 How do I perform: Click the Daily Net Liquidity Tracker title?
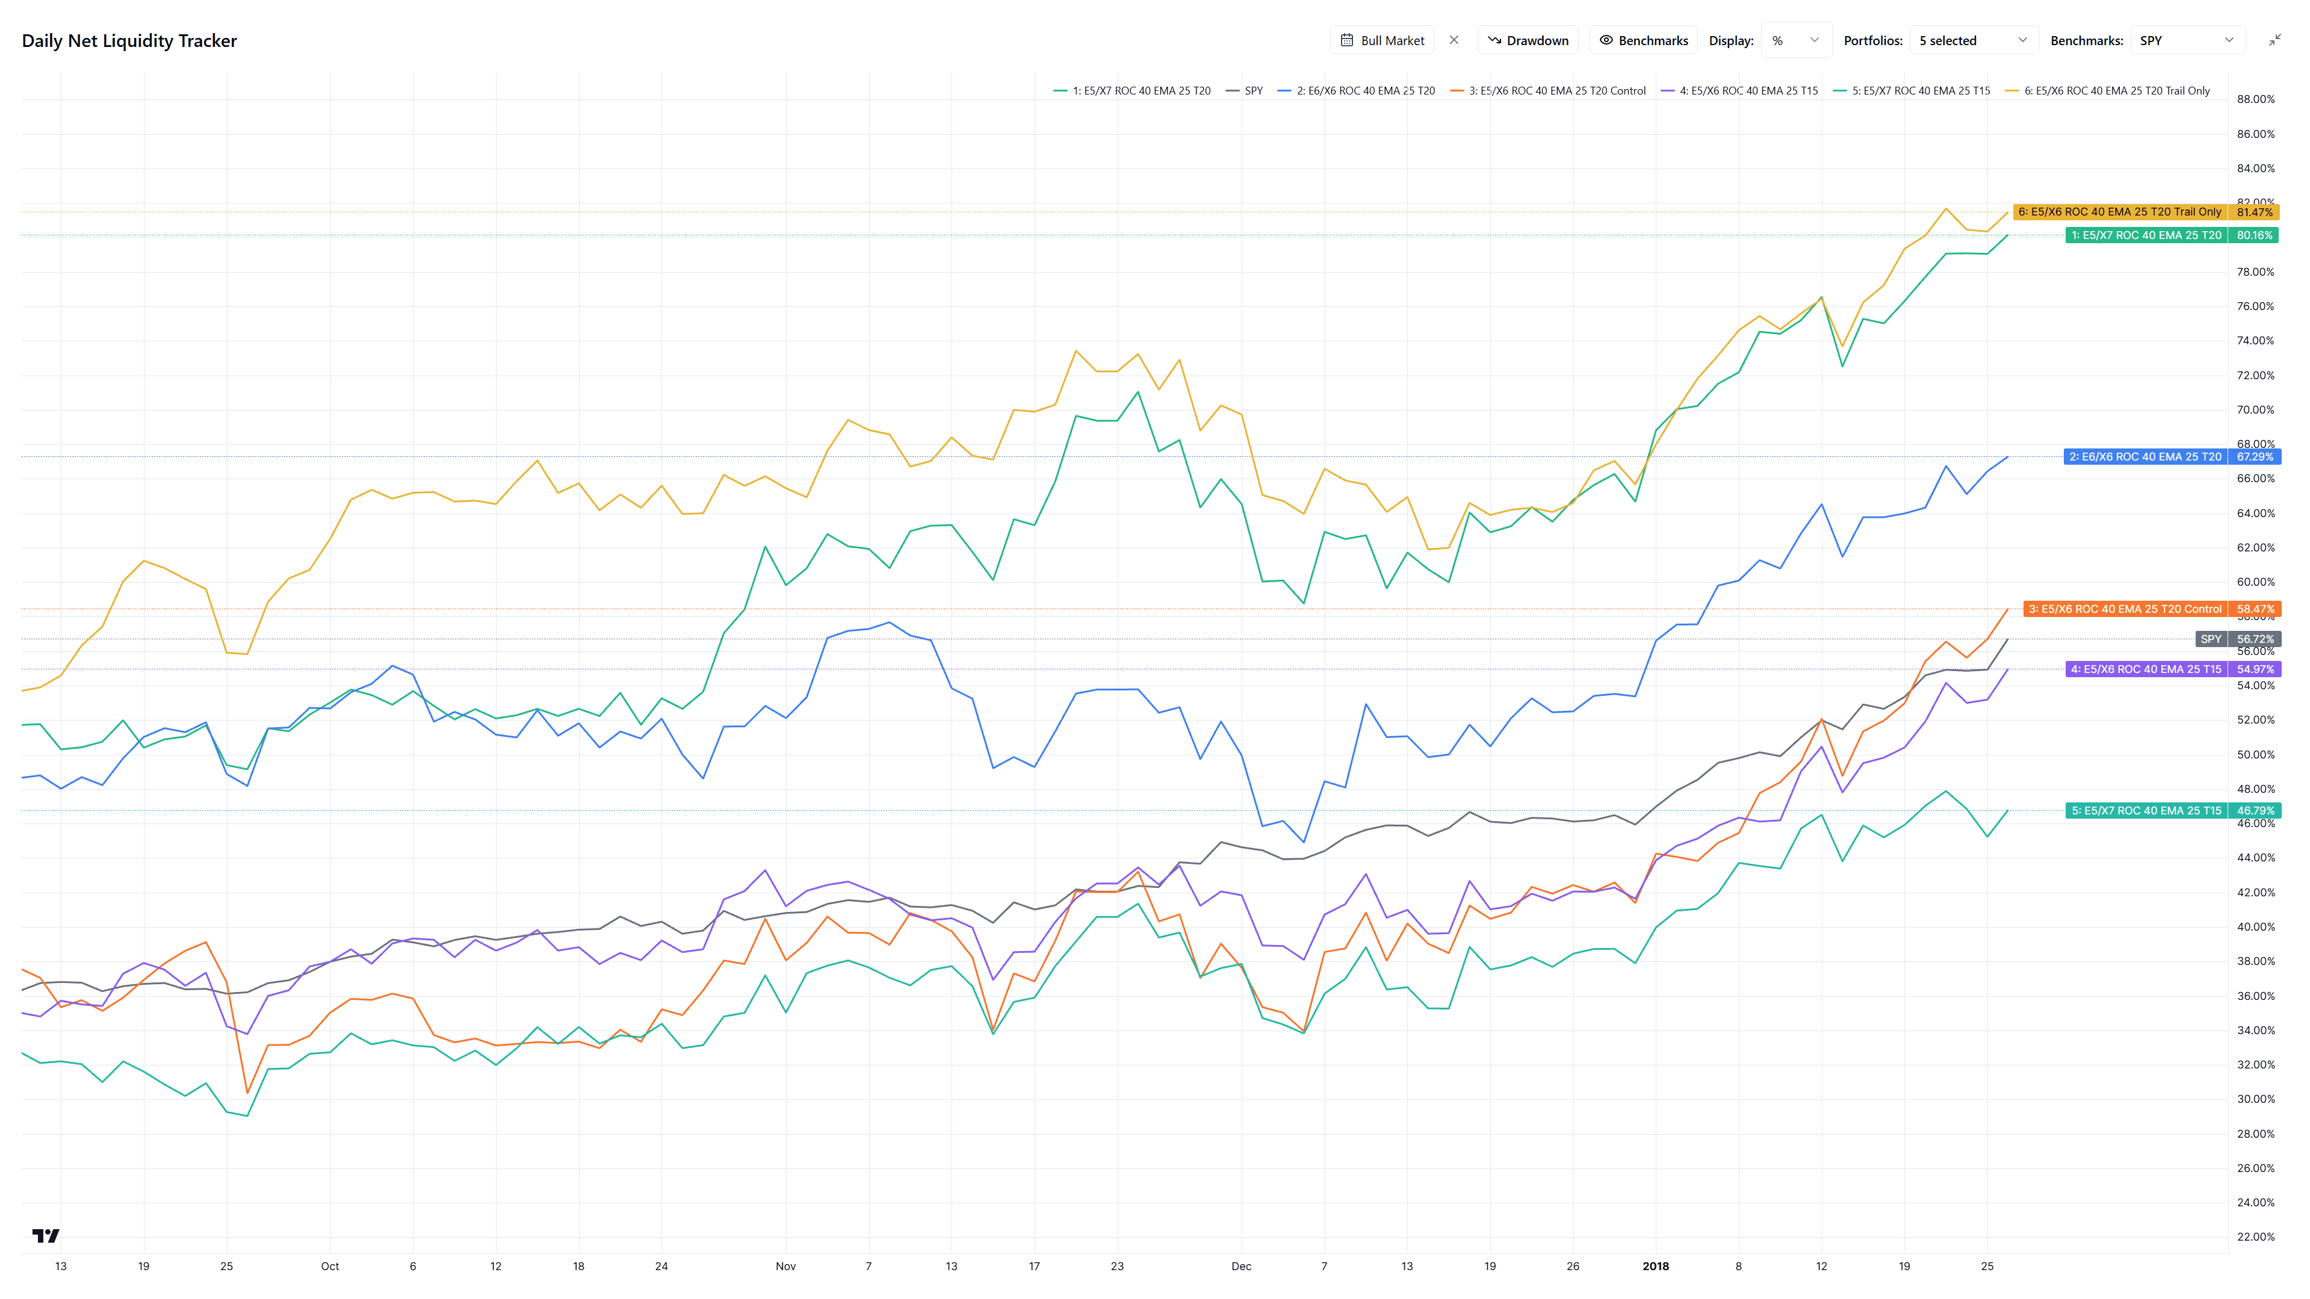point(129,40)
